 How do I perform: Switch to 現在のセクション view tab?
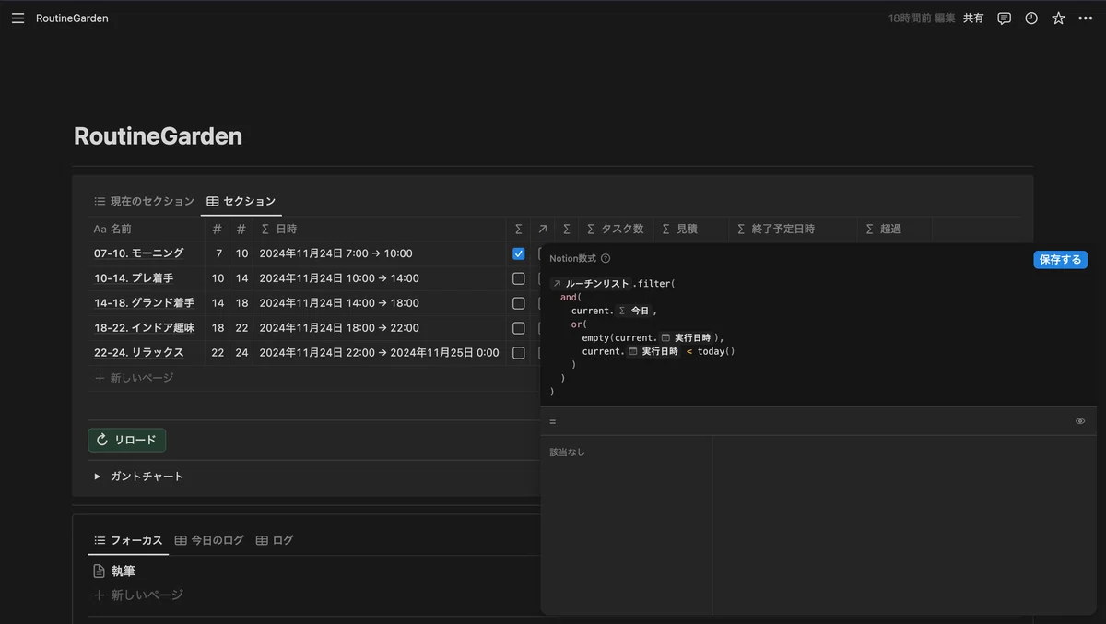(x=144, y=201)
